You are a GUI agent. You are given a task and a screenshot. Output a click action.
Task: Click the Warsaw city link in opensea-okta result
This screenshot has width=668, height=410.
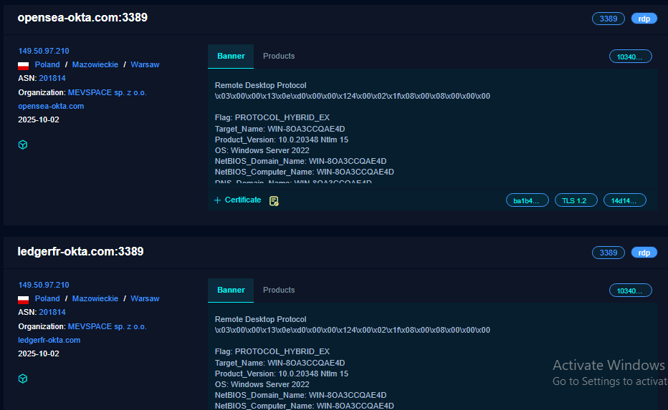point(145,64)
